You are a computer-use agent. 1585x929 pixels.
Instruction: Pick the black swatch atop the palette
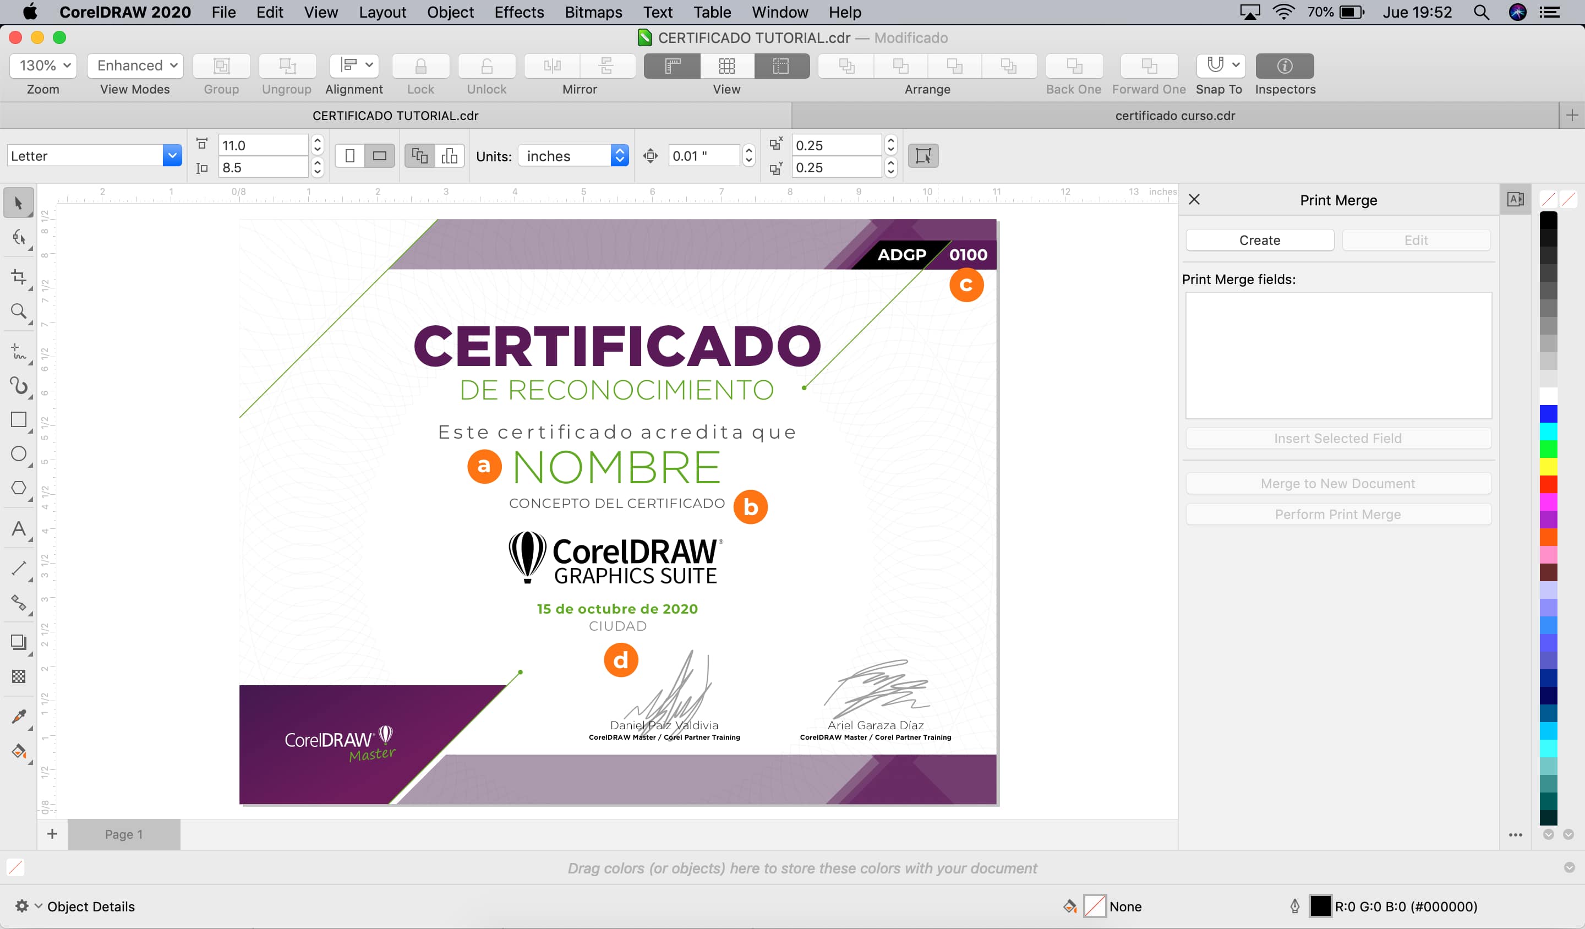[x=1548, y=220]
